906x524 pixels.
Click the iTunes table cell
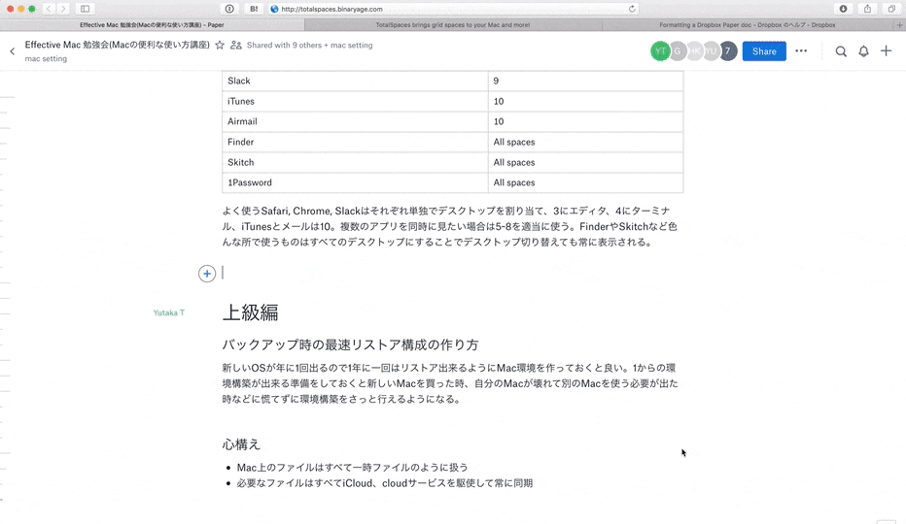coord(356,102)
